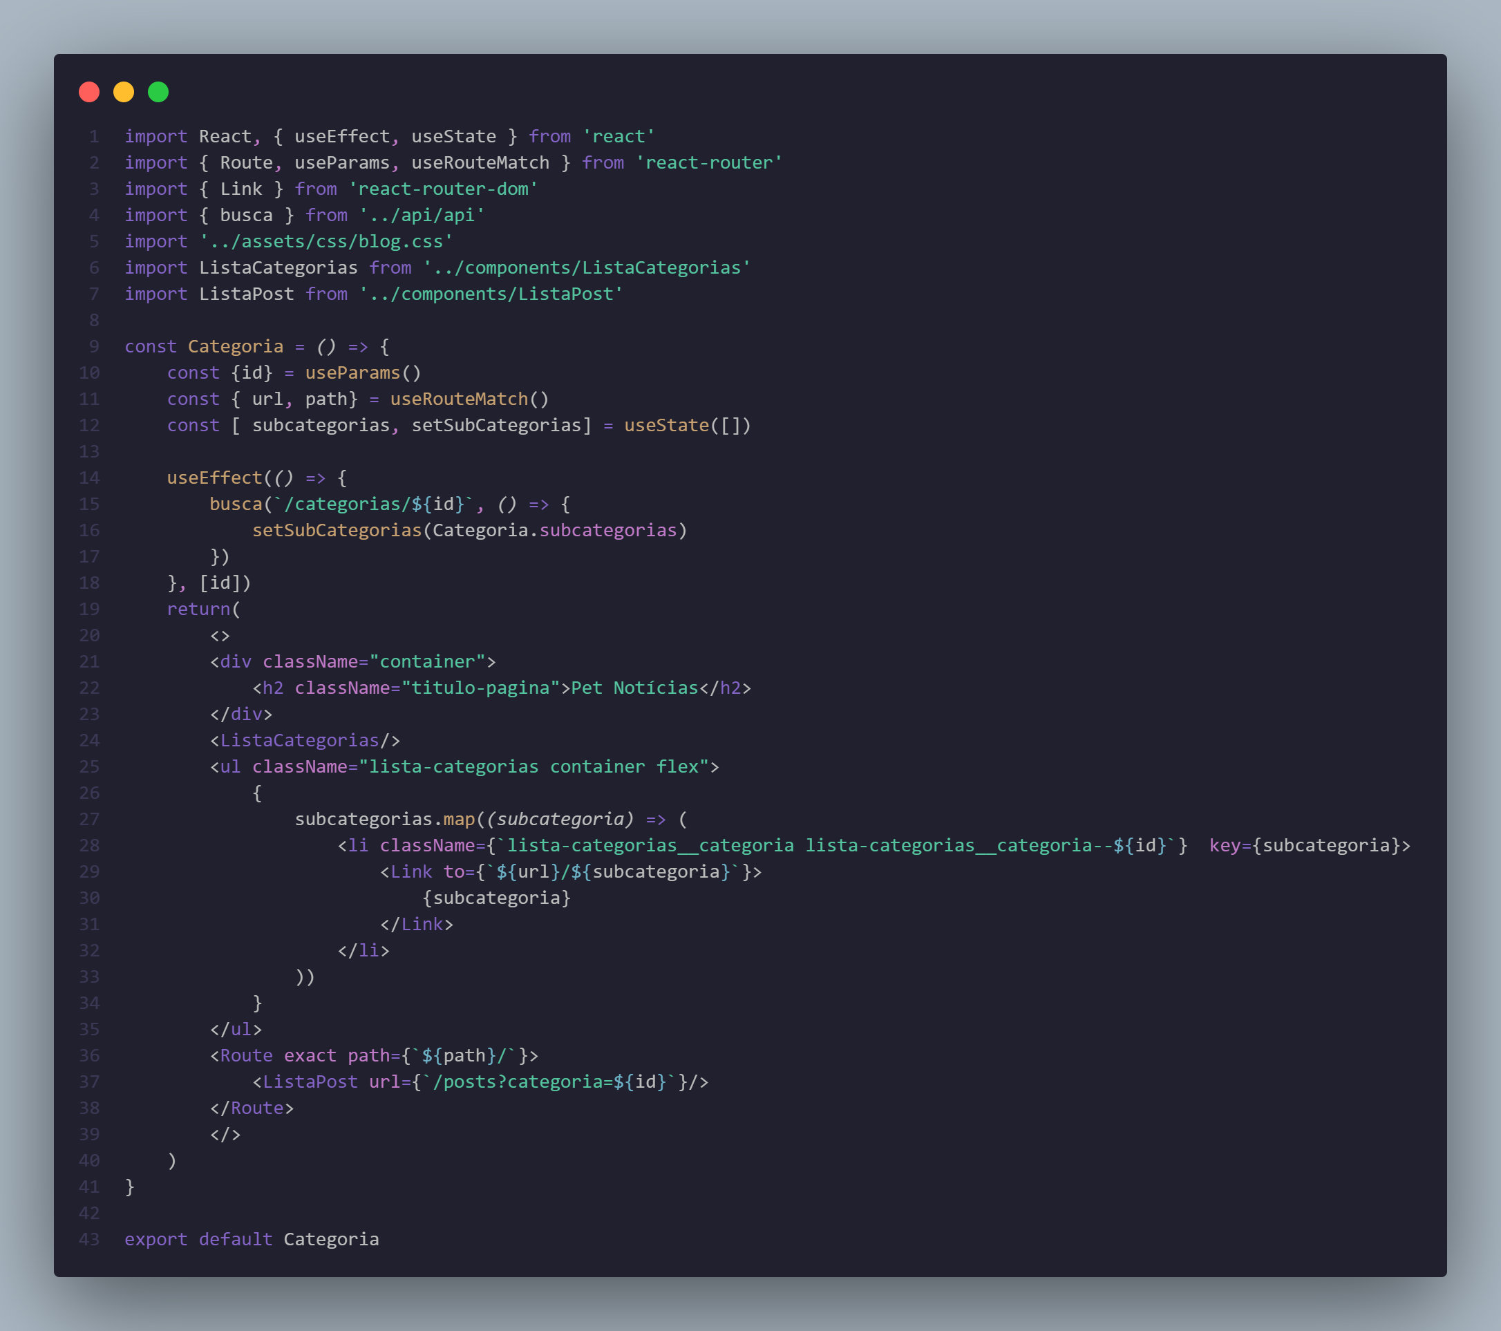
Task: Click subcategorias.map call on line 27
Action: tap(385, 819)
